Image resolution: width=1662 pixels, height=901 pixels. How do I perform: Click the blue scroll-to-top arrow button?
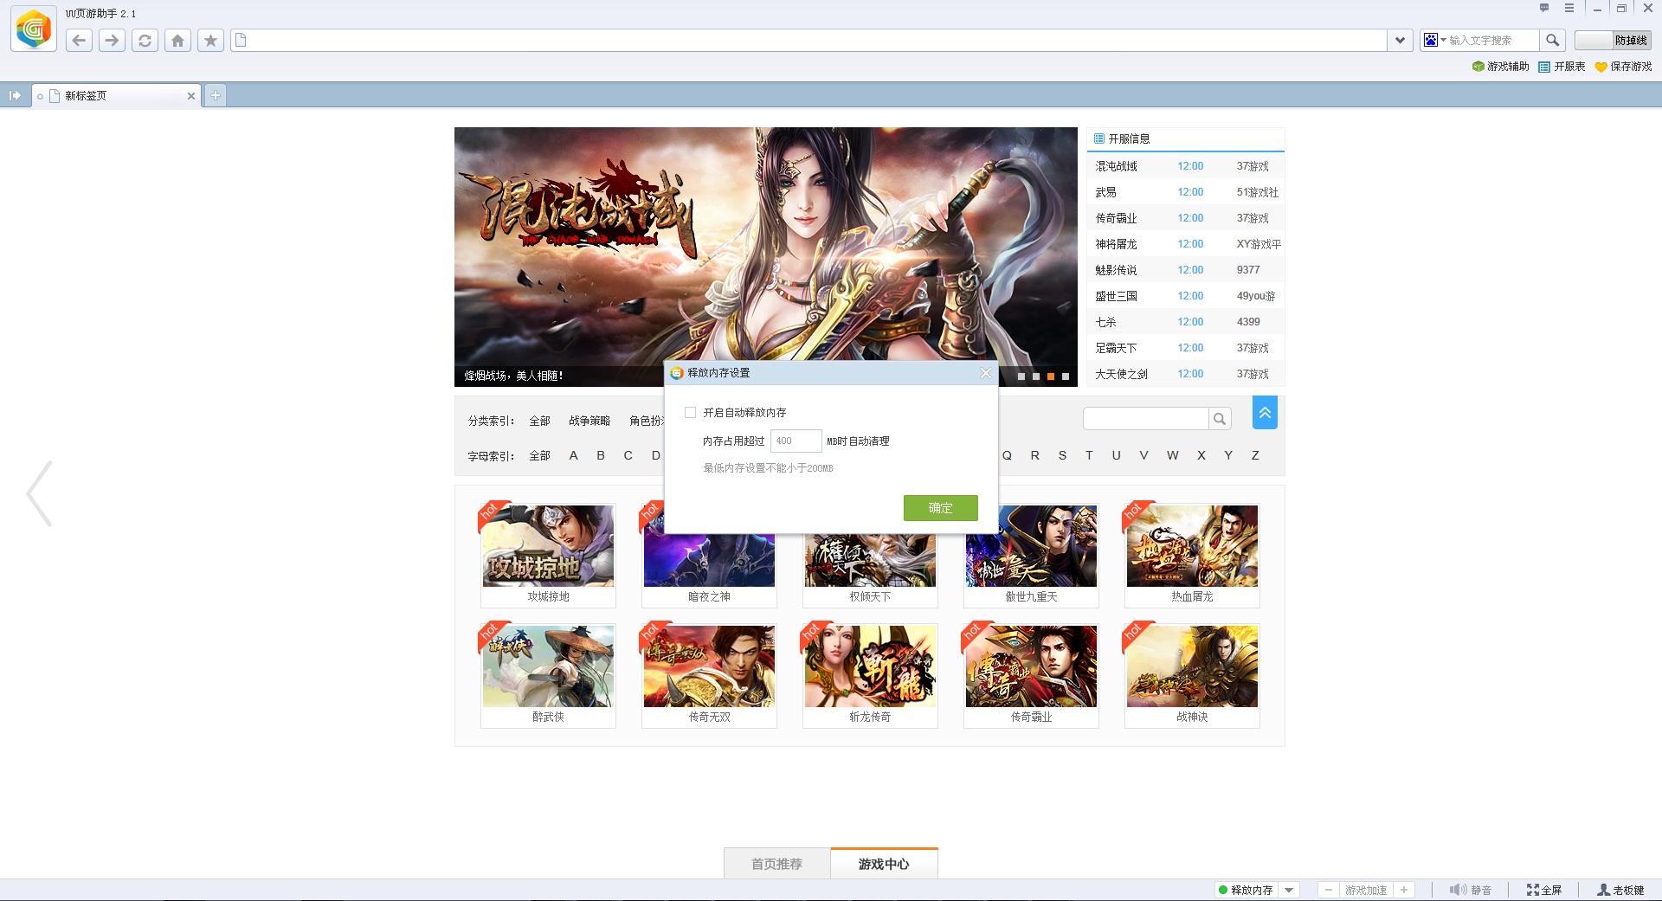coord(1265,413)
